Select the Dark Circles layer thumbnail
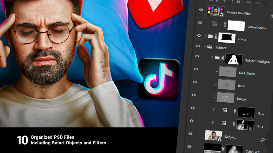Image resolution: width=273 pixels, height=153 pixels. (x=228, y=71)
